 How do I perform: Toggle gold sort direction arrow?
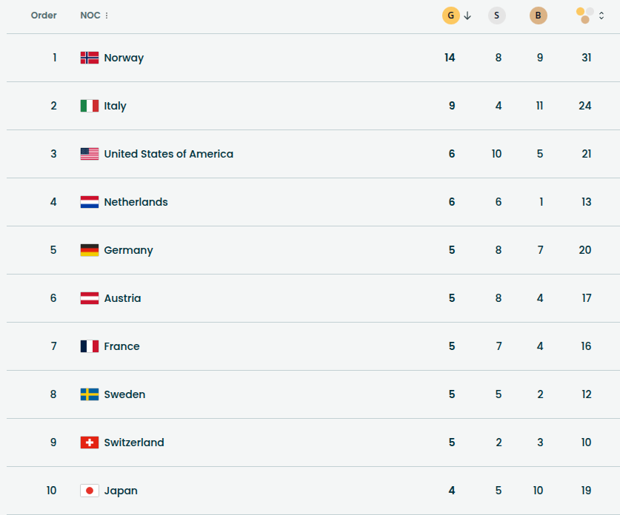click(x=467, y=16)
